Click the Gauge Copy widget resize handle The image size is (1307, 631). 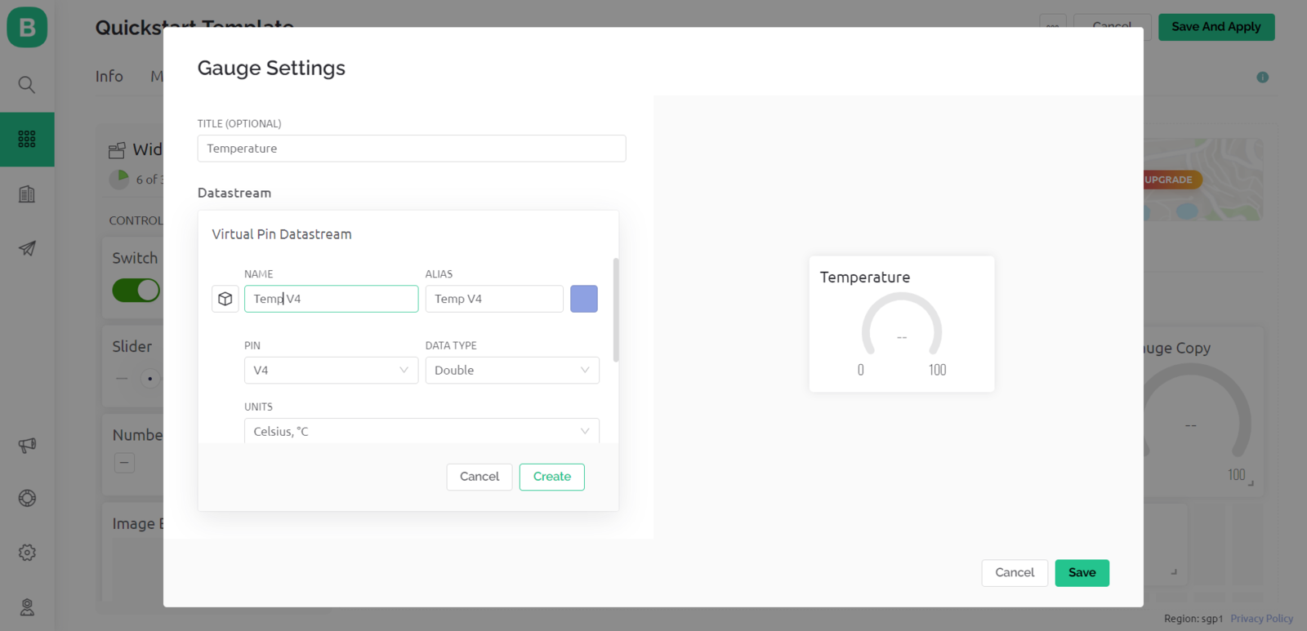click(x=1251, y=483)
